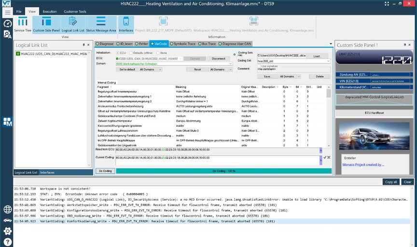Open the document search sidebar icon
417x247 pixels.
point(7,34)
